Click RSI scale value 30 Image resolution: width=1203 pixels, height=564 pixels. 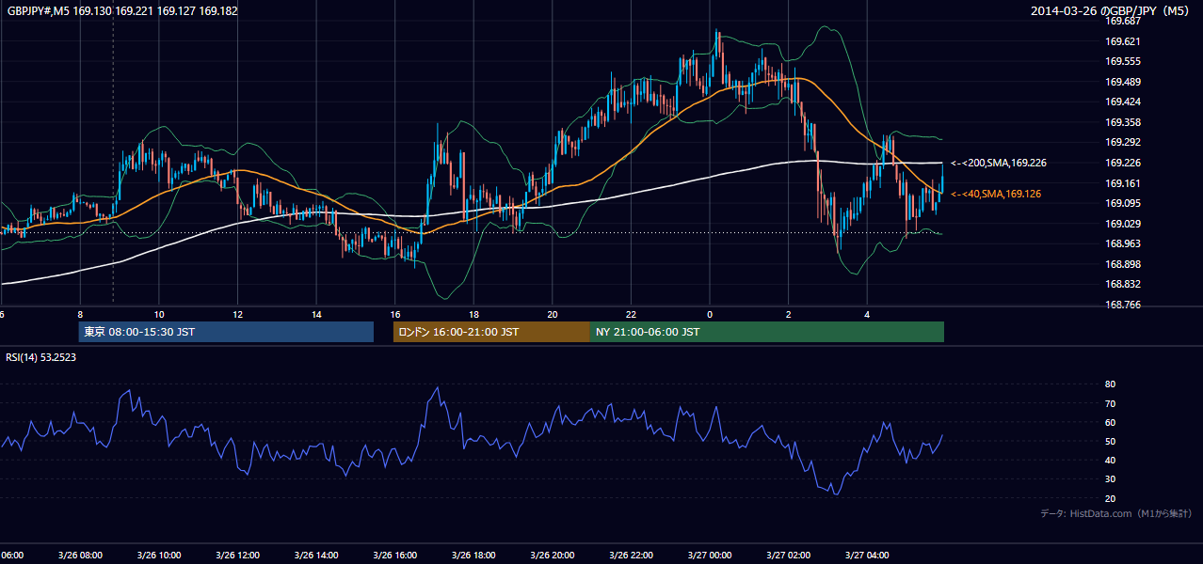(1110, 479)
